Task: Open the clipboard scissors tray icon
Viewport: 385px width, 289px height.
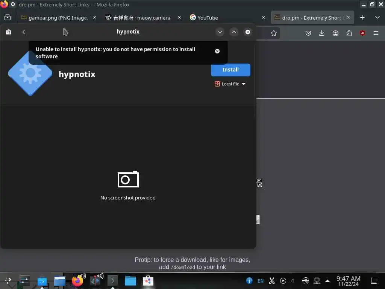Action: click(x=271, y=281)
